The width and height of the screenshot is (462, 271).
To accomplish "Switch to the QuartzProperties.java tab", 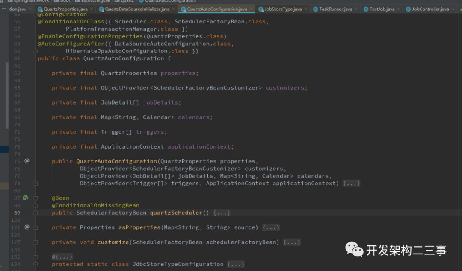I will (x=65, y=9).
